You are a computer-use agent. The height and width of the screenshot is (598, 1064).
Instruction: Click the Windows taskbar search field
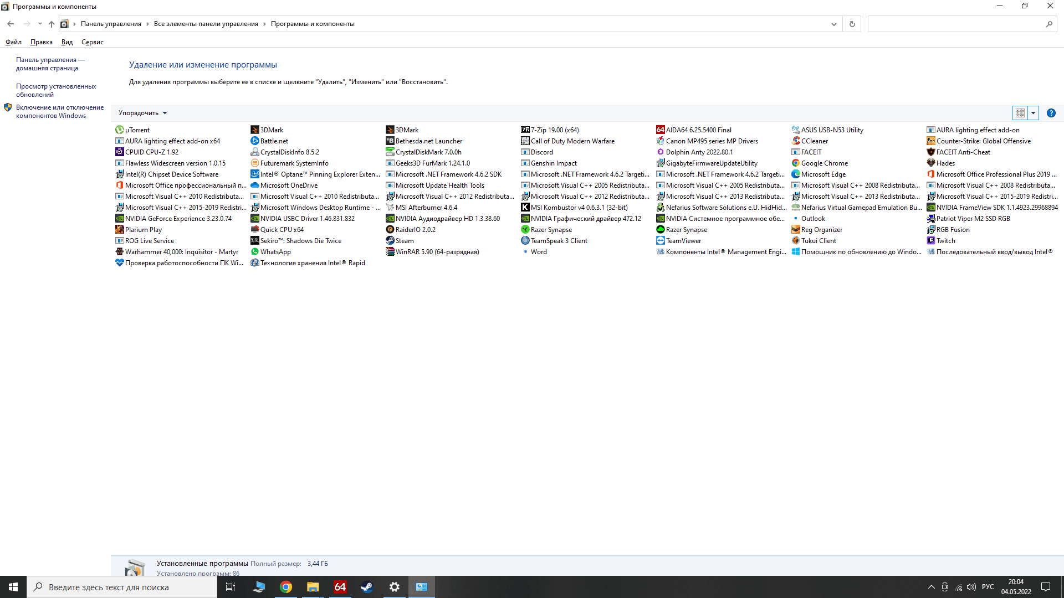122,587
